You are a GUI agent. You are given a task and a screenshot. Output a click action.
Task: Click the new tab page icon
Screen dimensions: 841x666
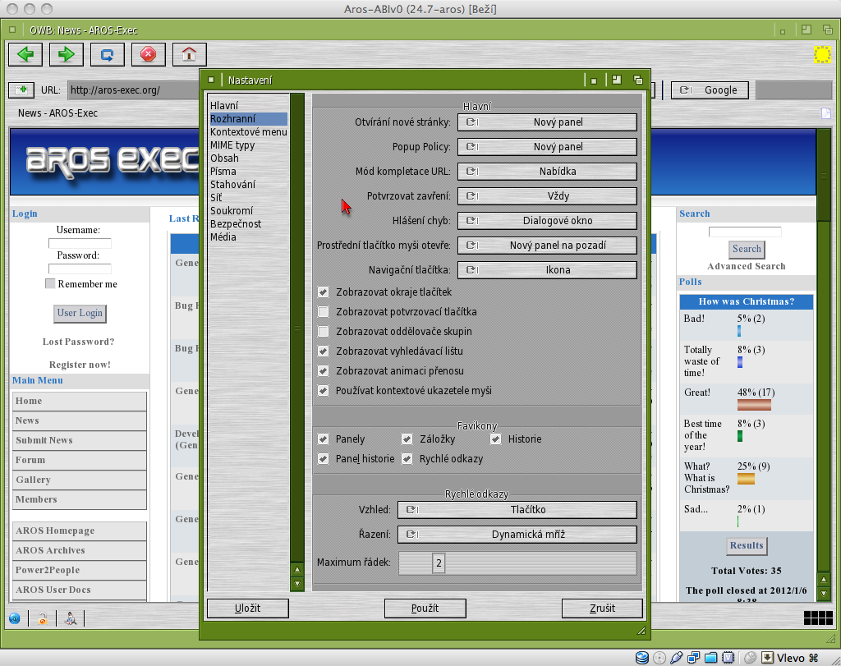point(826,113)
